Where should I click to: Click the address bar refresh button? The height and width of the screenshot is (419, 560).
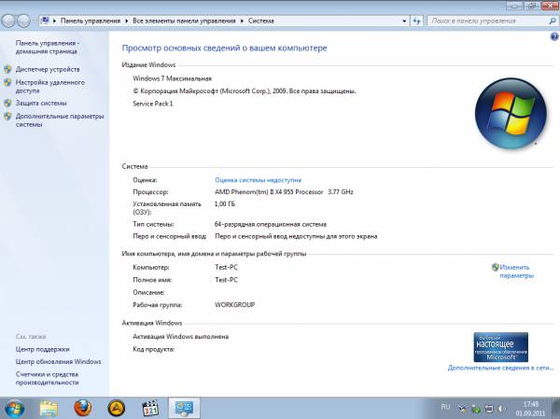pos(416,21)
